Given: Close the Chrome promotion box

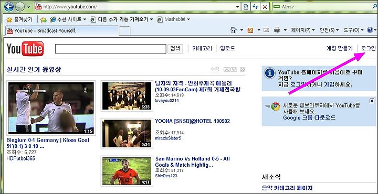Looking at the screenshot, I should (x=372, y=101).
